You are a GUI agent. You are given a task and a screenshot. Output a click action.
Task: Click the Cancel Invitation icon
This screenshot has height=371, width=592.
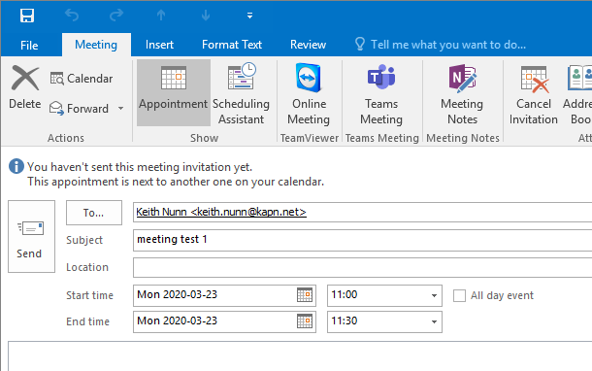[x=534, y=79]
